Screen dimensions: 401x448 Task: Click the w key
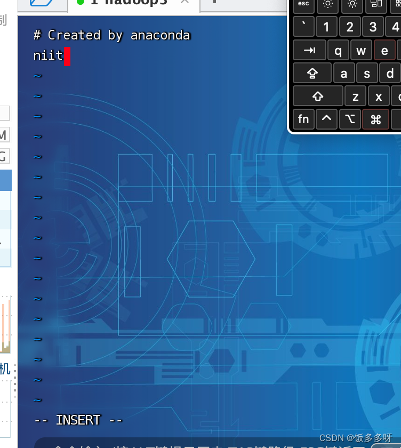pos(361,50)
